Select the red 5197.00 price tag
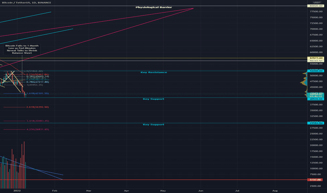This screenshot has height=193, width=327. tap(315, 180)
